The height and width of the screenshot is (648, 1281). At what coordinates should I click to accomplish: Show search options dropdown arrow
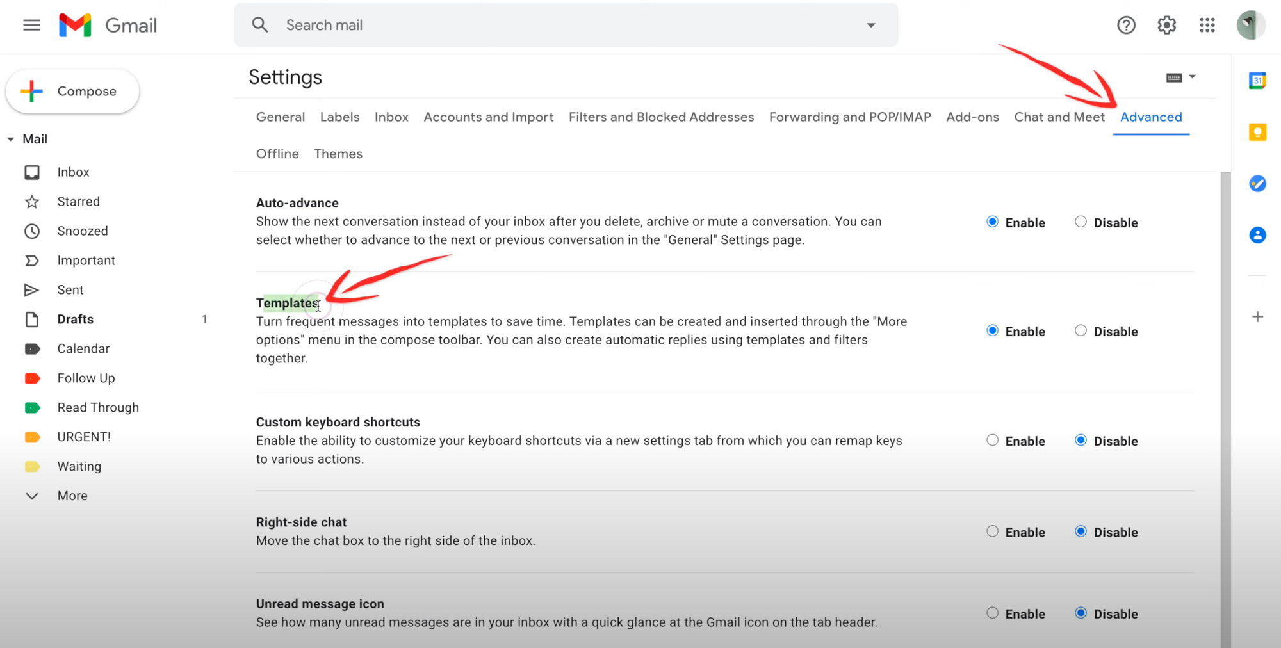[871, 26]
